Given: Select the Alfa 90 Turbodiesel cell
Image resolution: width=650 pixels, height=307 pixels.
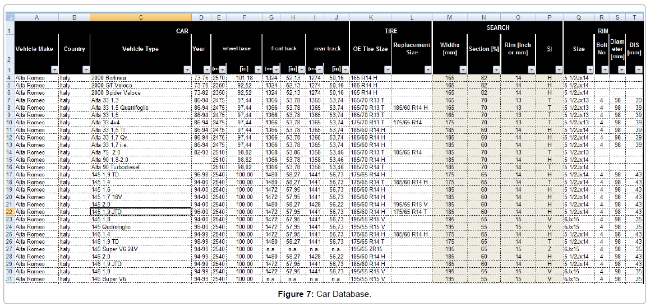Looking at the screenshot, I should pyautogui.click(x=141, y=167).
